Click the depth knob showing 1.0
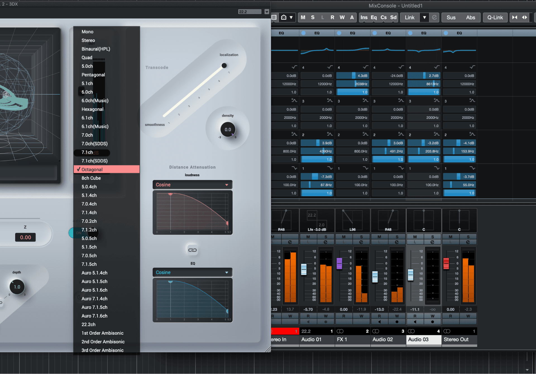536x374 pixels. pyautogui.click(x=17, y=287)
